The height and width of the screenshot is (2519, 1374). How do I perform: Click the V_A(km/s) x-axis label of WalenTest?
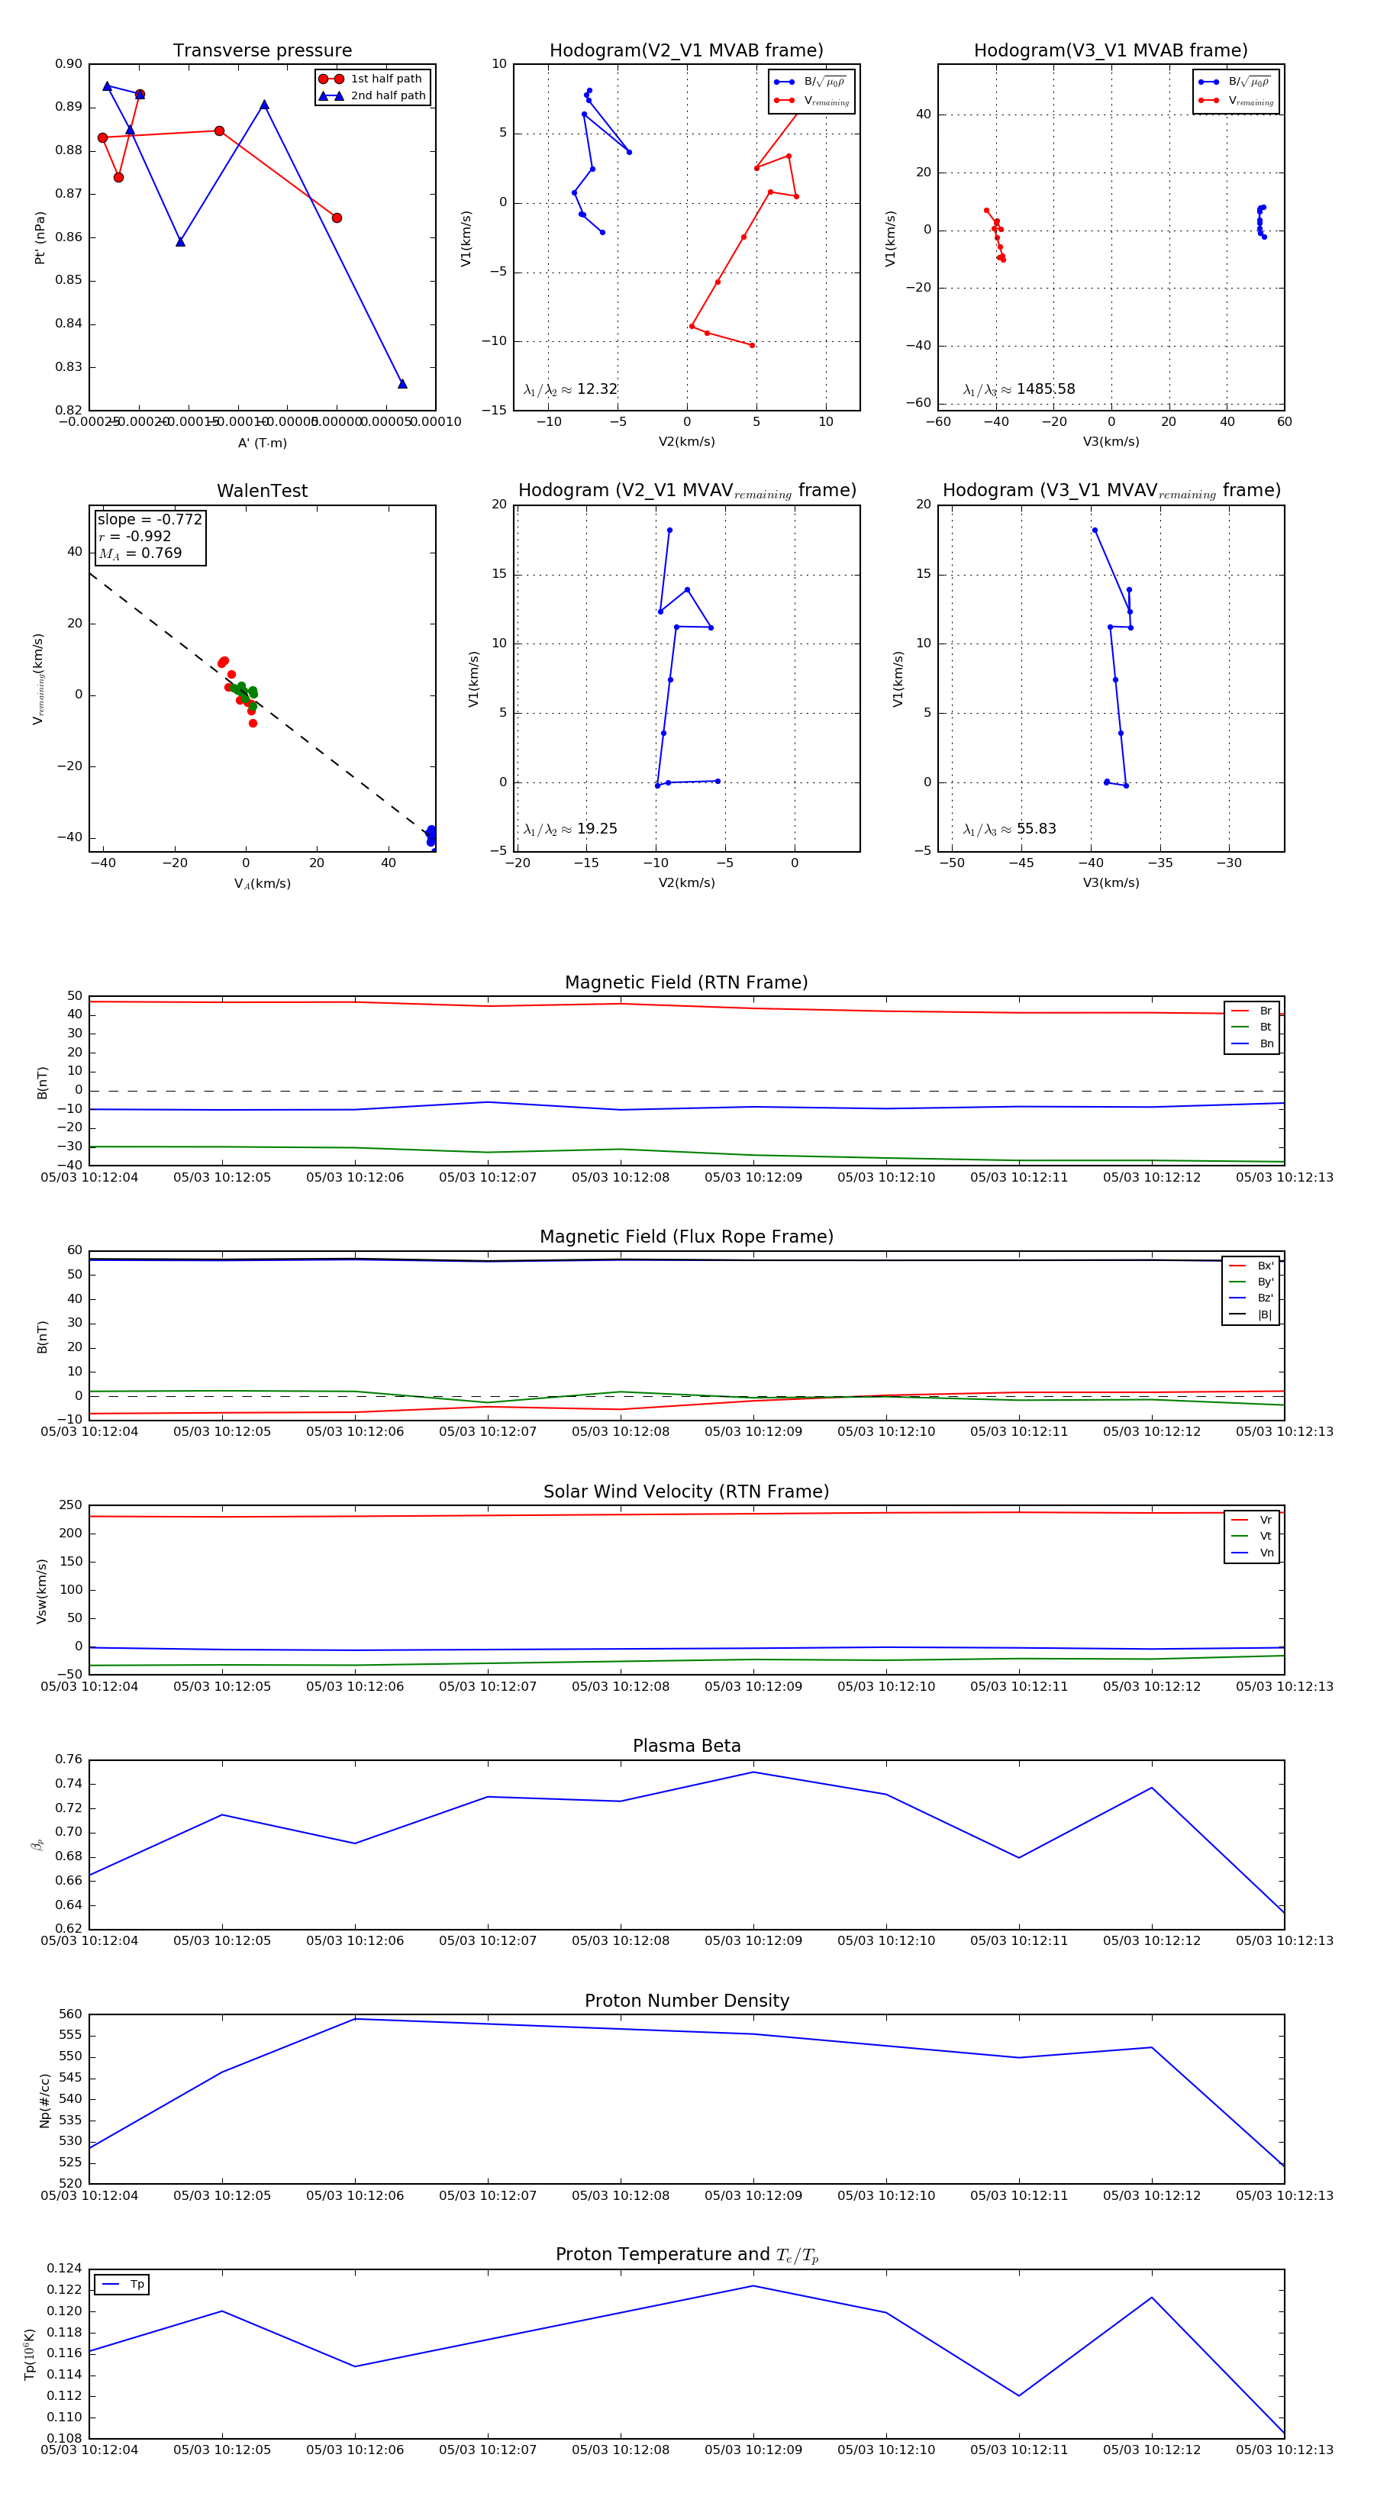click(262, 884)
